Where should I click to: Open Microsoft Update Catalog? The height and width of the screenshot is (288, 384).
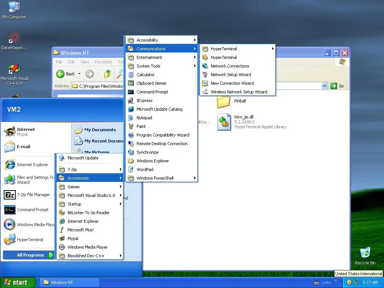[x=161, y=109]
